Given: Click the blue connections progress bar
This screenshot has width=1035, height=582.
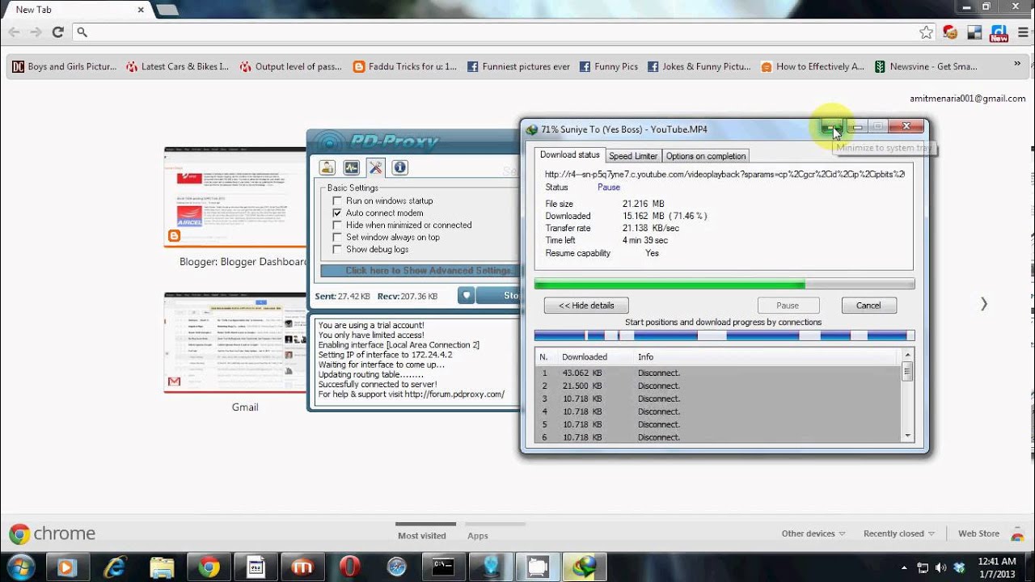Looking at the screenshot, I should pyautogui.click(x=724, y=335).
